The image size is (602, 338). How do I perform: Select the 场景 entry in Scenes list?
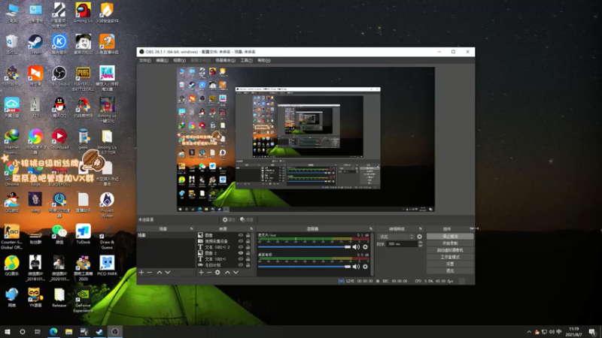(166, 235)
